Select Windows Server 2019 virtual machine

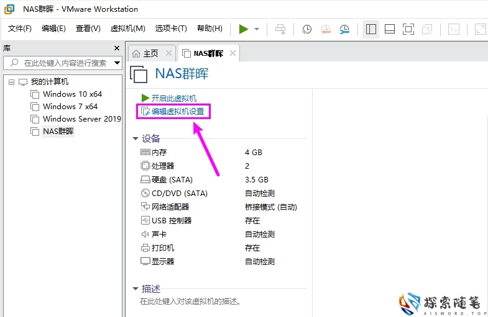pyautogui.click(x=82, y=119)
